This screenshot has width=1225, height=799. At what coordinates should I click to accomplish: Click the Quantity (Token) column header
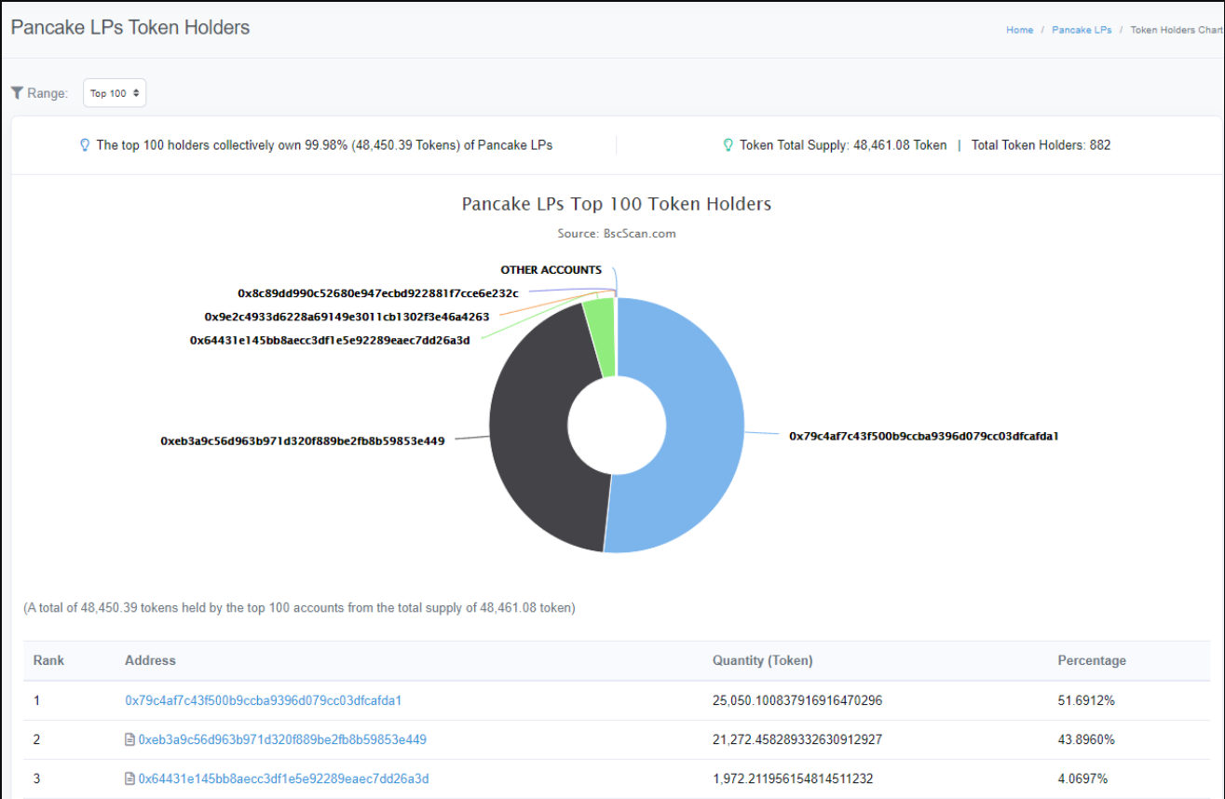pyautogui.click(x=763, y=660)
